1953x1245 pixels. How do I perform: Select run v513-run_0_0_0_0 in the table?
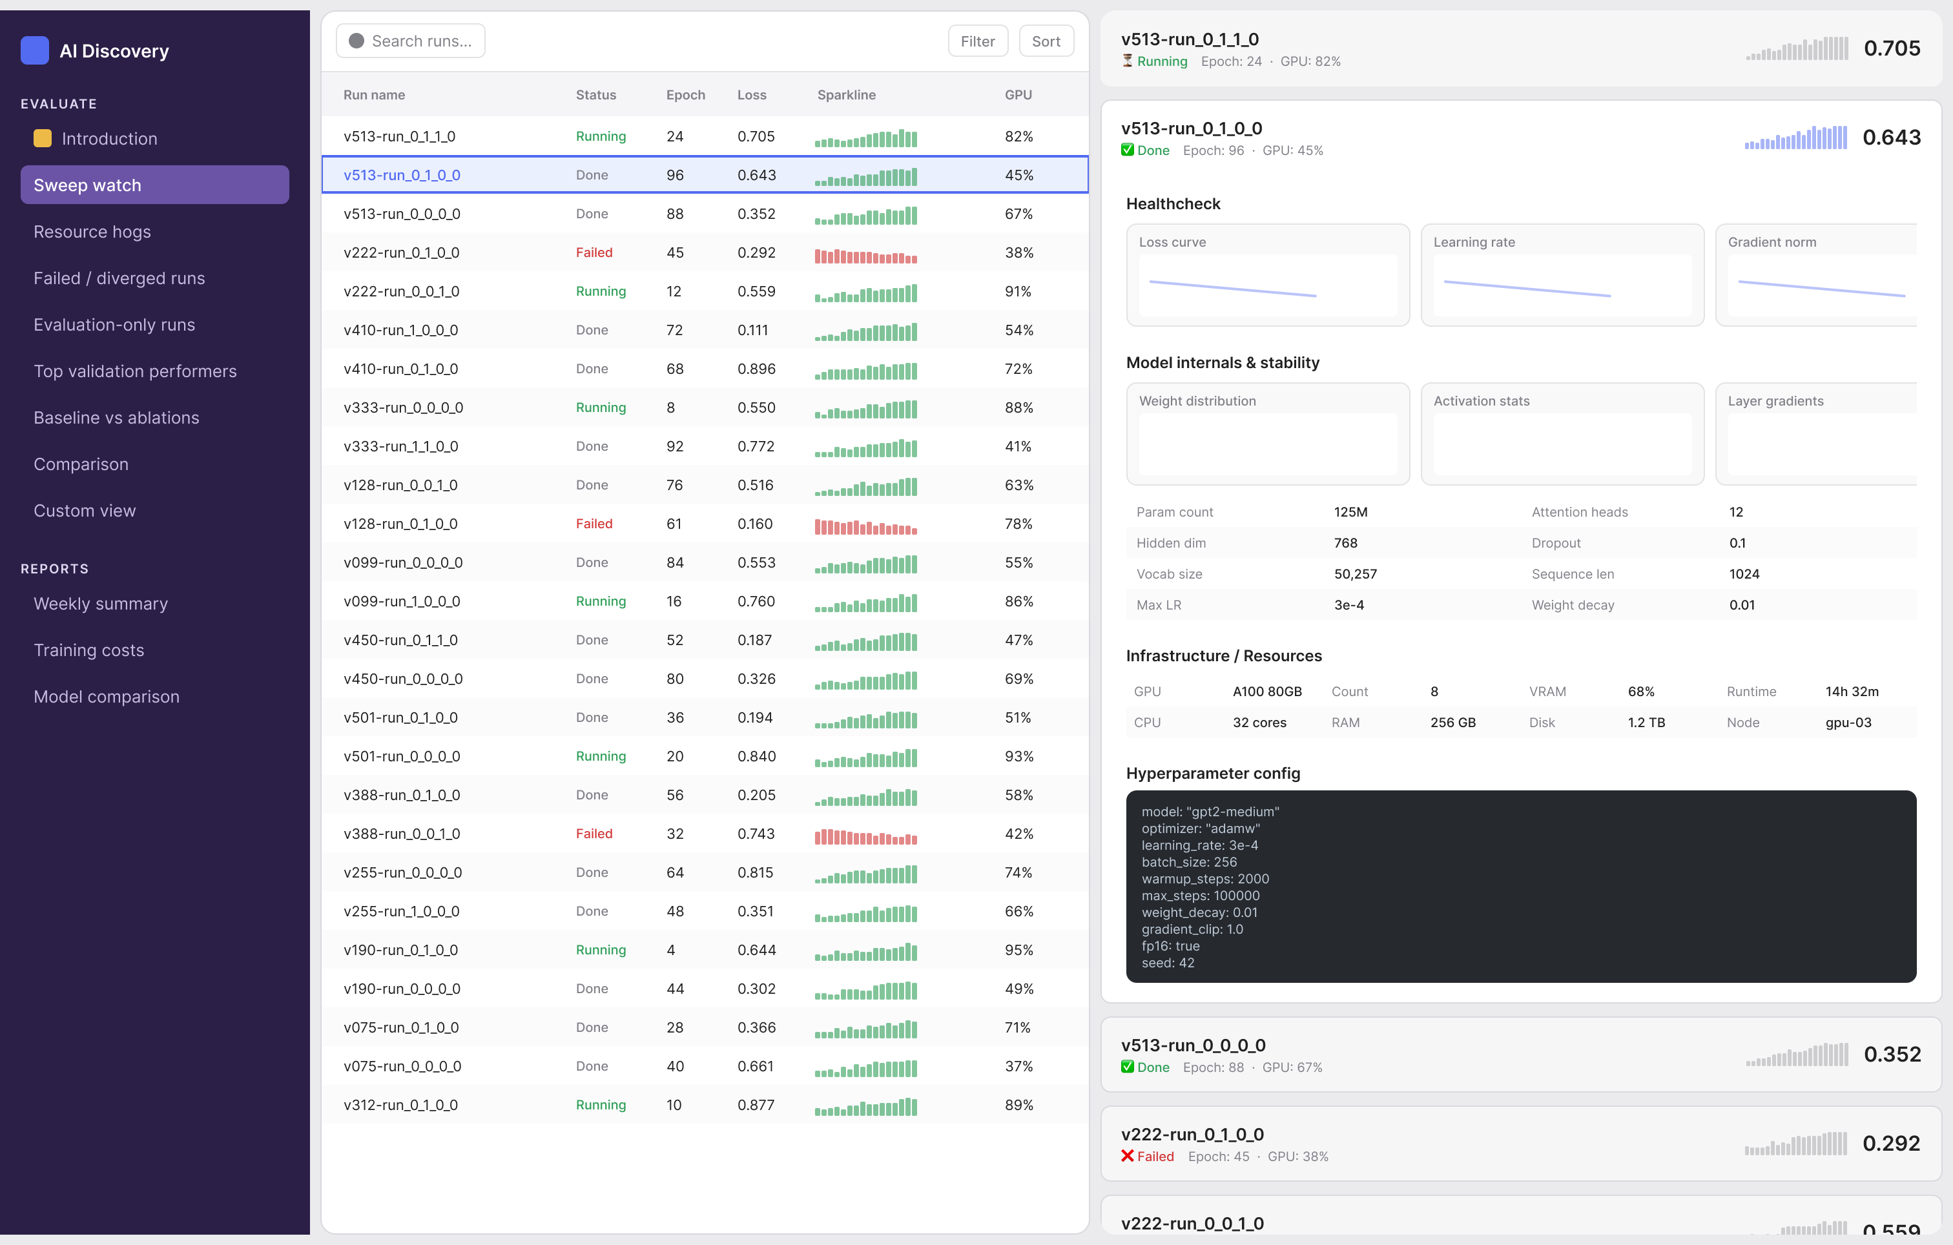pos(704,214)
